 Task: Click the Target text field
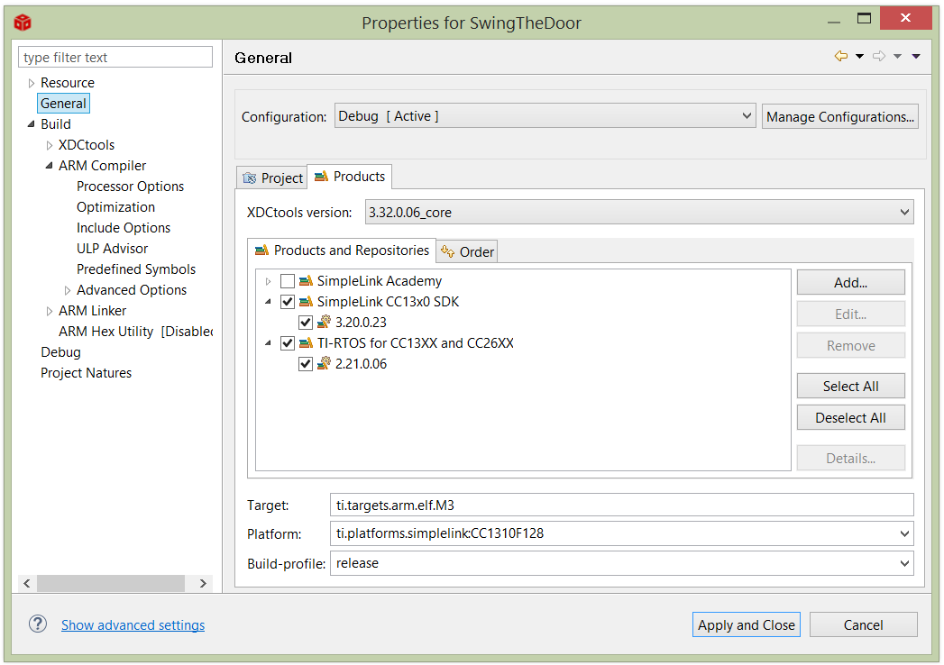pos(621,506)
